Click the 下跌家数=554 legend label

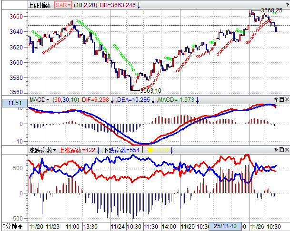pos(121,150)
